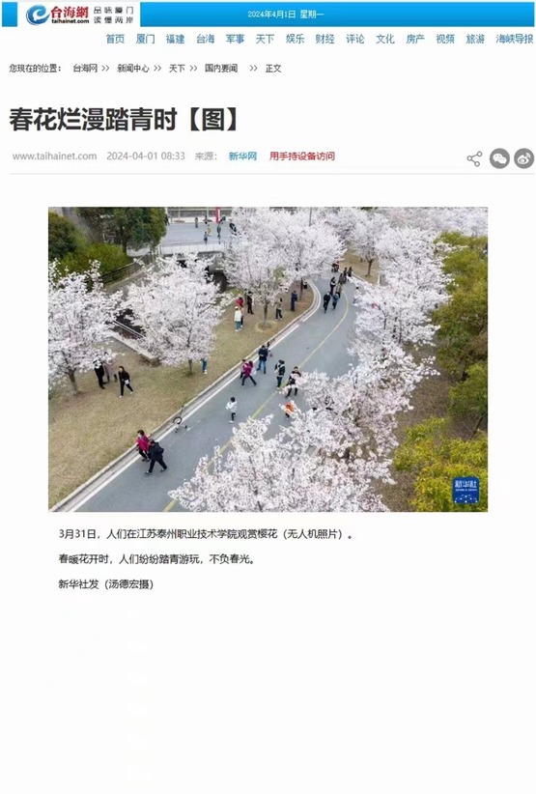
Task: Click the 用手持设备访问 link
Action: click(x=301, y=156)
